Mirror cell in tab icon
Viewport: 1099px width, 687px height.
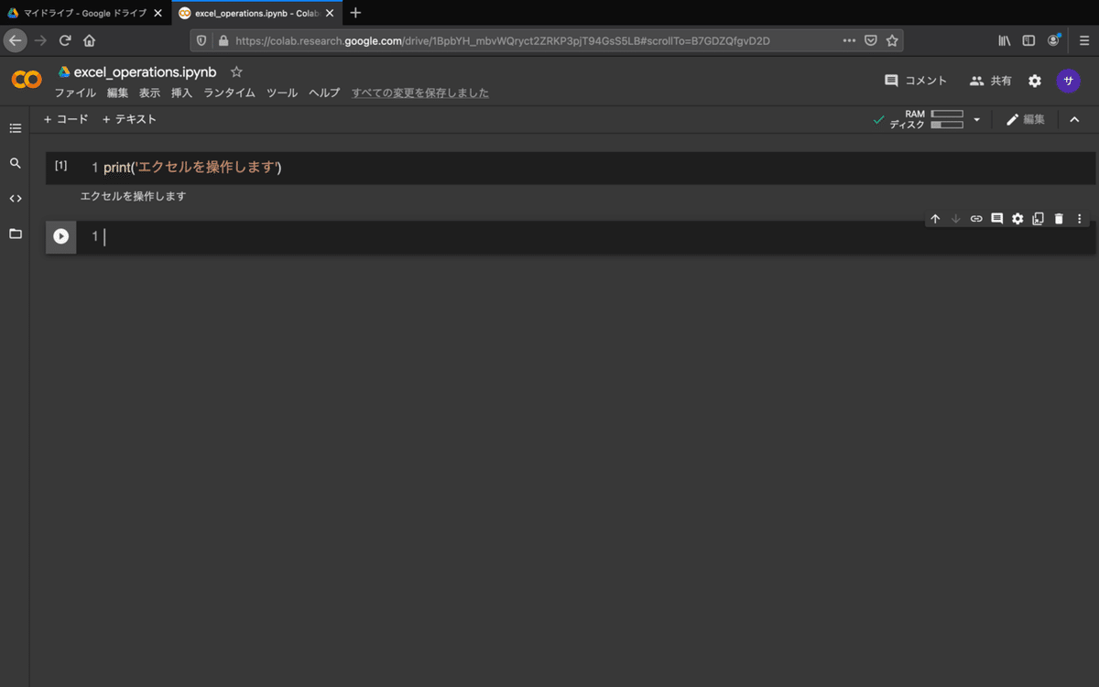tap(1038, 219)
